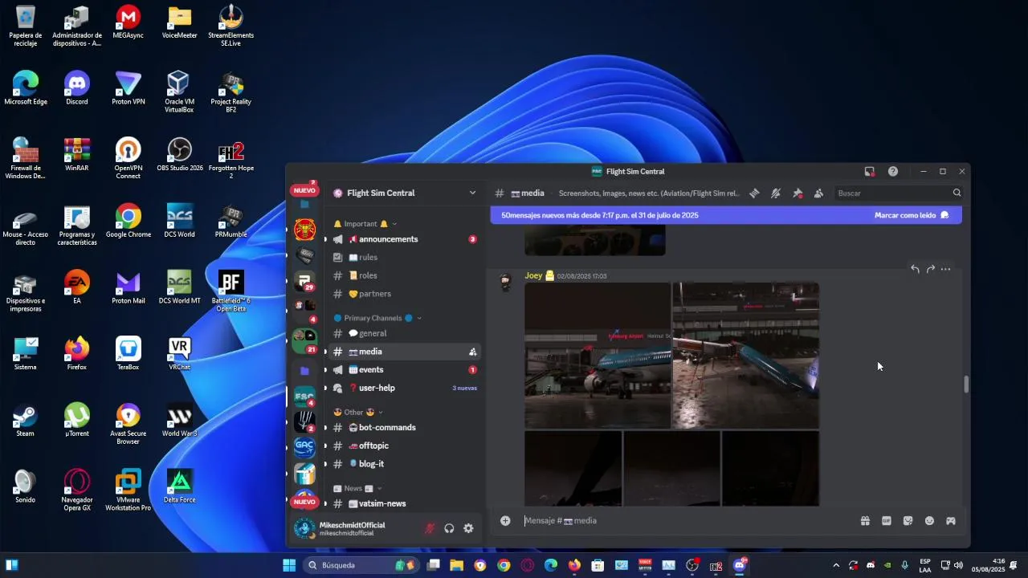Image resolution: width=1028 pixels, height=578 pixels.
Task: Show hidden system tray icons chevron
Action: (x=836, y=565)
